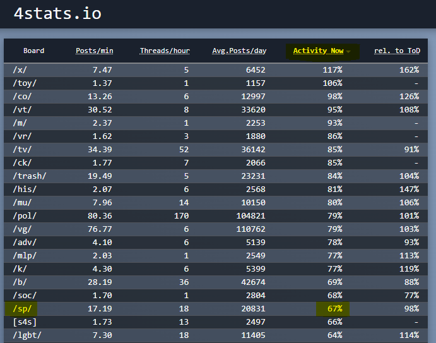Click the 6452 average posts value
This screenshot has height=343, width=436.
pyautogui.click(x=256, y=70)
